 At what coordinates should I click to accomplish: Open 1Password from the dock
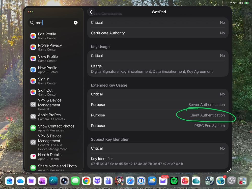pyautogui.click(x=141, y=181)
